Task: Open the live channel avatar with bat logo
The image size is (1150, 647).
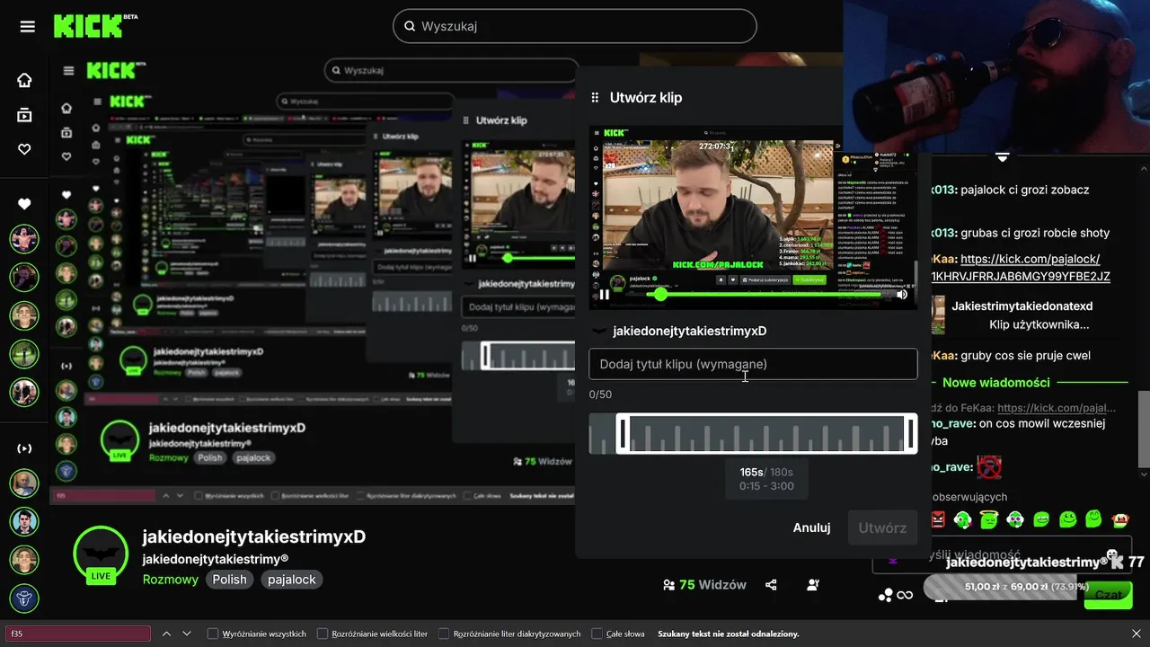Action: coord(101,554)
